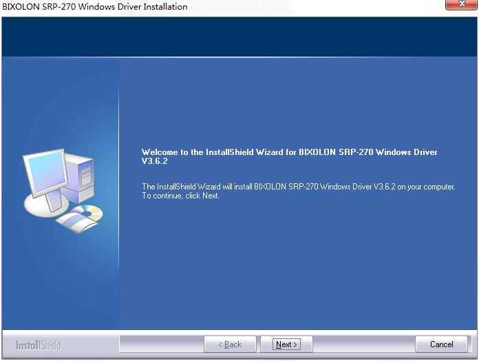Click the BIXOLON SRP-270 window title text

pos(95,7)
